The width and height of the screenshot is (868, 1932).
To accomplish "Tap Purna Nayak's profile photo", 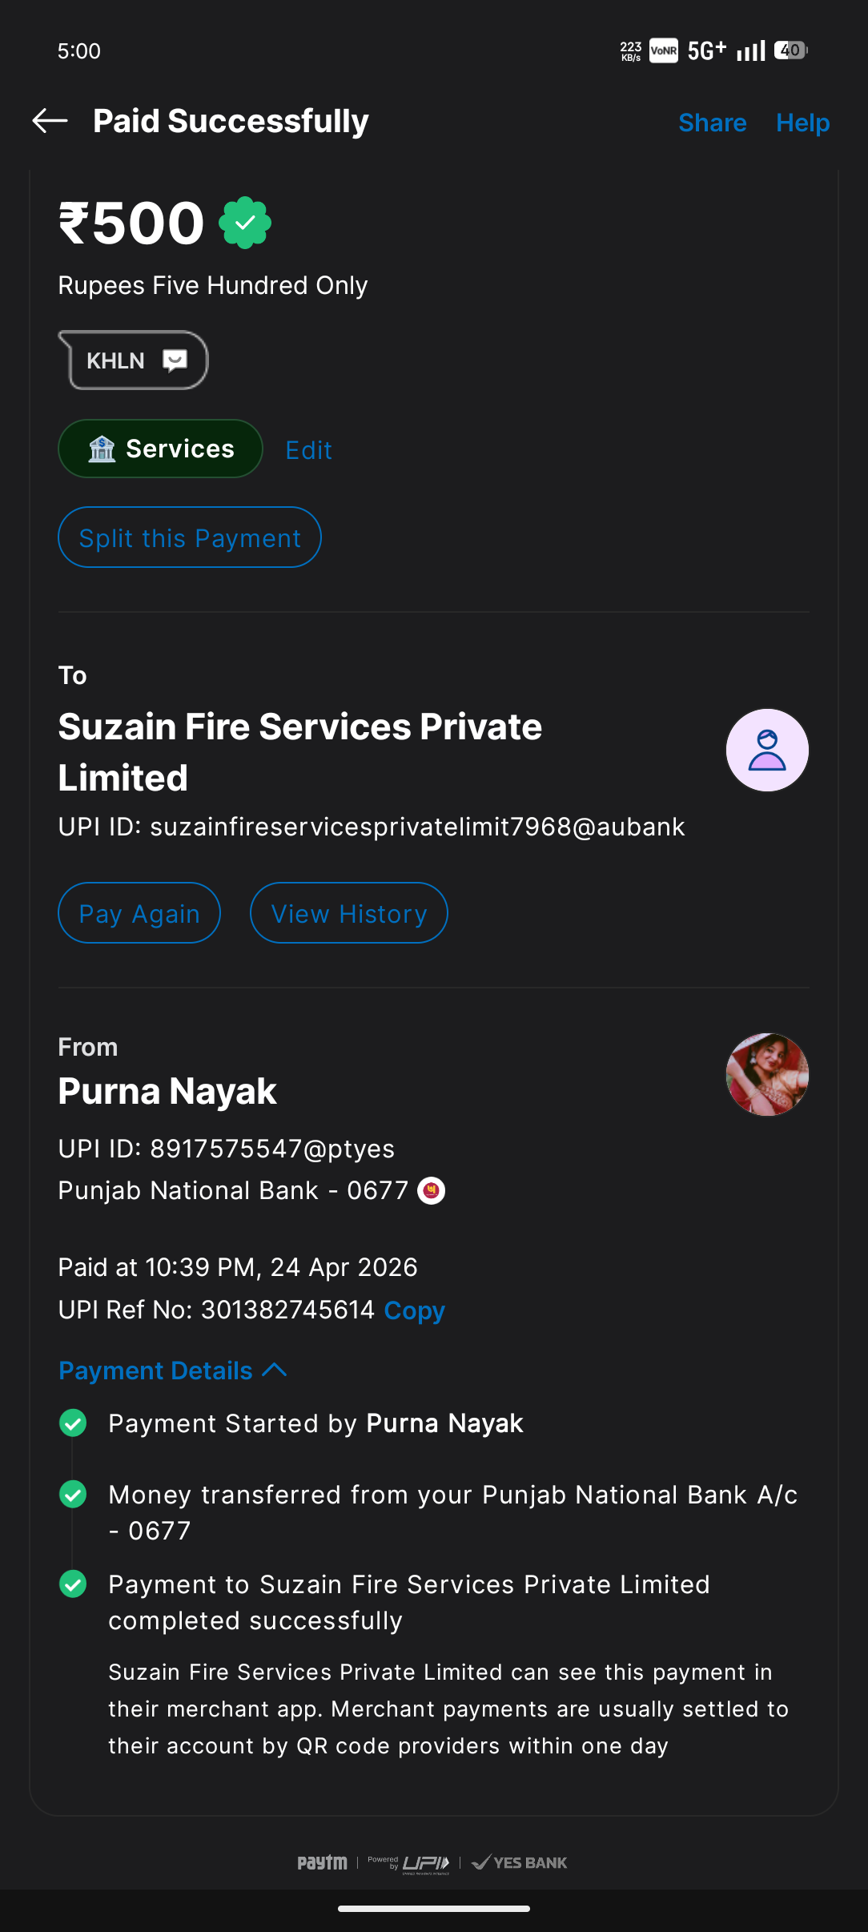I will click(767, 1075).
